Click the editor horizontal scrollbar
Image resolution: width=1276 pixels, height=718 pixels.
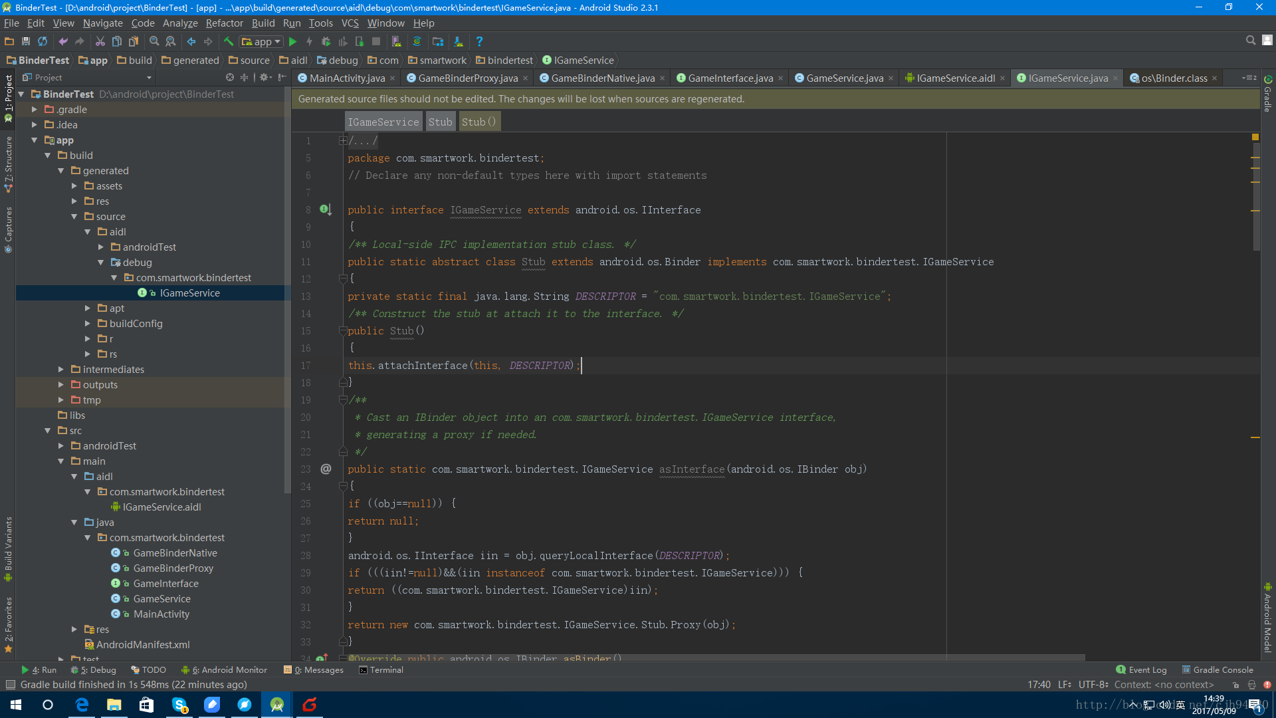coord(718,658)
